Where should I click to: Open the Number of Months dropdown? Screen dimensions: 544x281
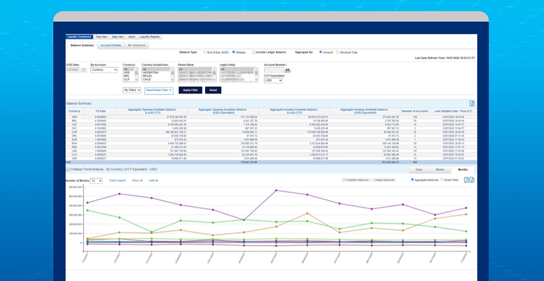pos(96,180)
